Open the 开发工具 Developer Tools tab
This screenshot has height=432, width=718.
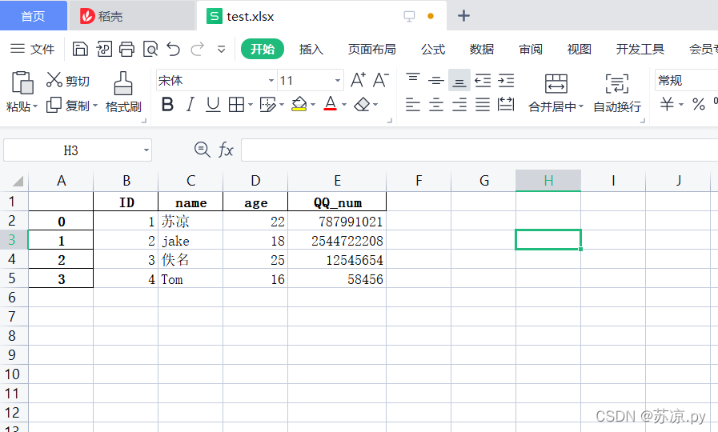point(640,49)
